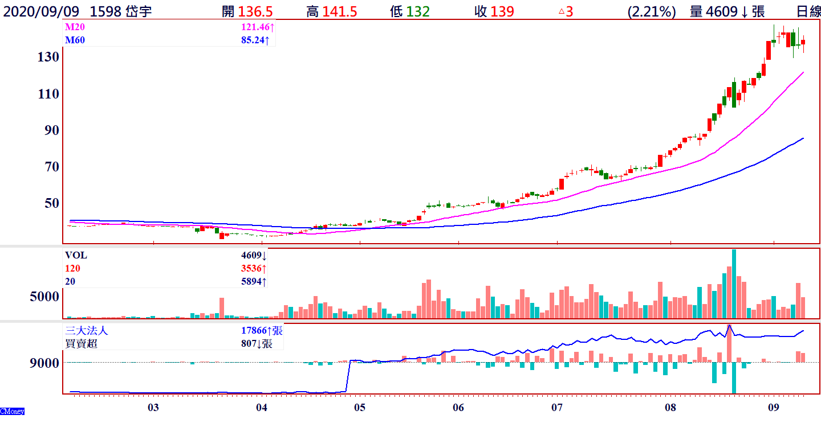Click the tallest teal volume bar
821x427 pixels.
click(x=734, y=284)
